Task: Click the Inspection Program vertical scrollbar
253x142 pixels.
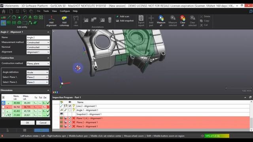Action: pyautogui.click(x=251, y=116)
